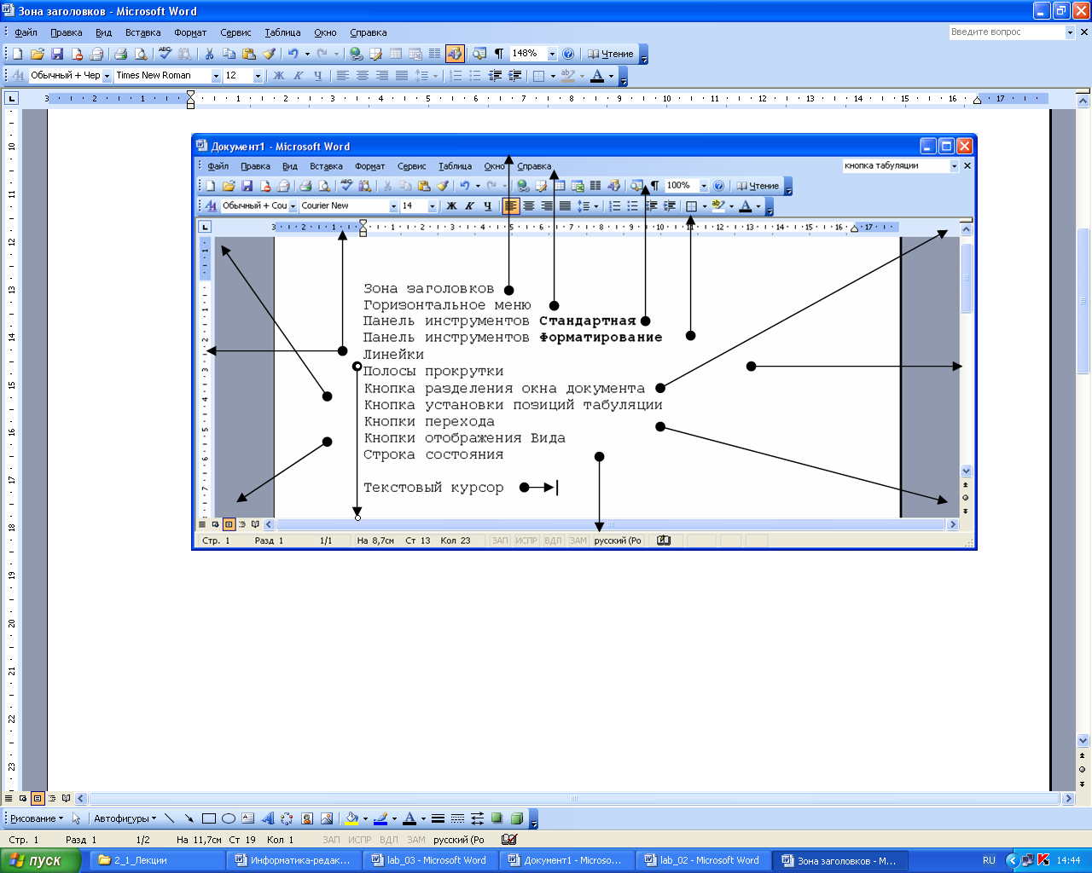Viewport: 1092px width, 873px height.
Task: Open the zoom 148% dropdown
Action: coord(552,54)
